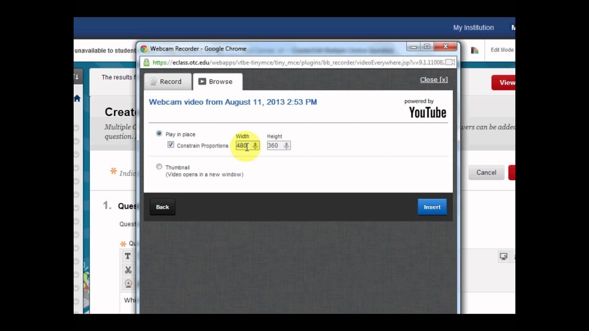Click the 'Constrain Proportions' label text
Viewport: 589px width, 331px height.
202,146
